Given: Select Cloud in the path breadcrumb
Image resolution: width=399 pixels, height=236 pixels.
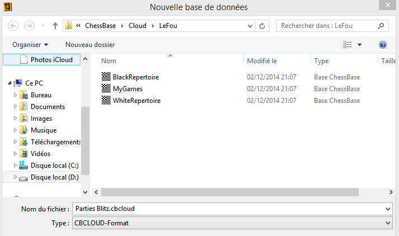Looking at the screenshot, I should [x=137, y=26].
